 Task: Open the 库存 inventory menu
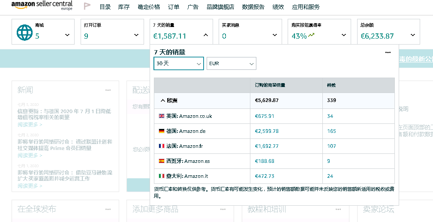[124, 7]
